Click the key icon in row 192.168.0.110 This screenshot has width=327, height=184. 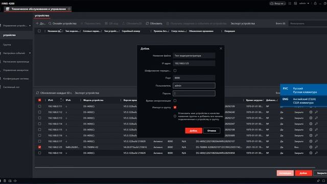tap(316, 153)
